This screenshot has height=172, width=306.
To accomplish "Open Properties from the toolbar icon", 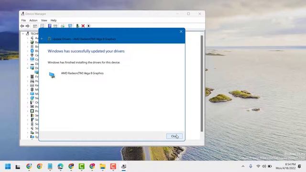I will (42, 26).
